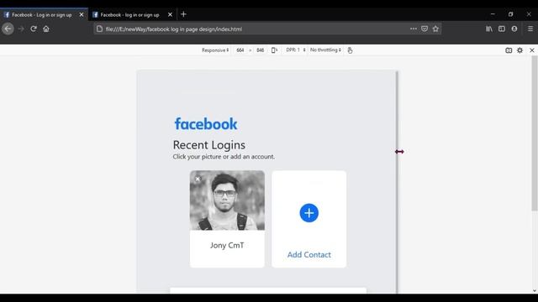538x302 pixels.
Task: Click the Jony CmT name label
Action: [227, 245]
